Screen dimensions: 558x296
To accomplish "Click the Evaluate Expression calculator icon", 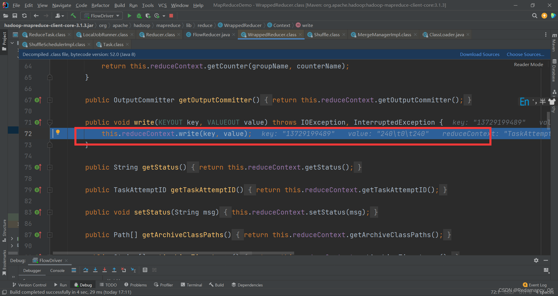I will pos(145,270).
